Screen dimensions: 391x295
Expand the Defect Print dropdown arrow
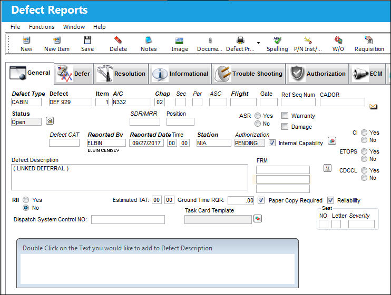[x=258, y=43]
